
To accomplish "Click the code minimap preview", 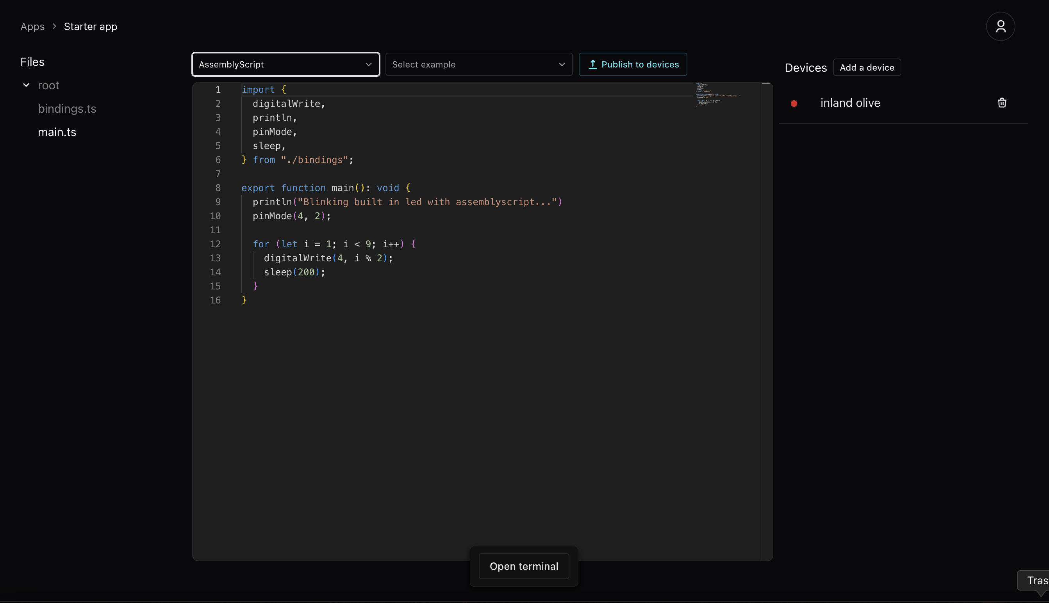I will (x=719, y=95).
